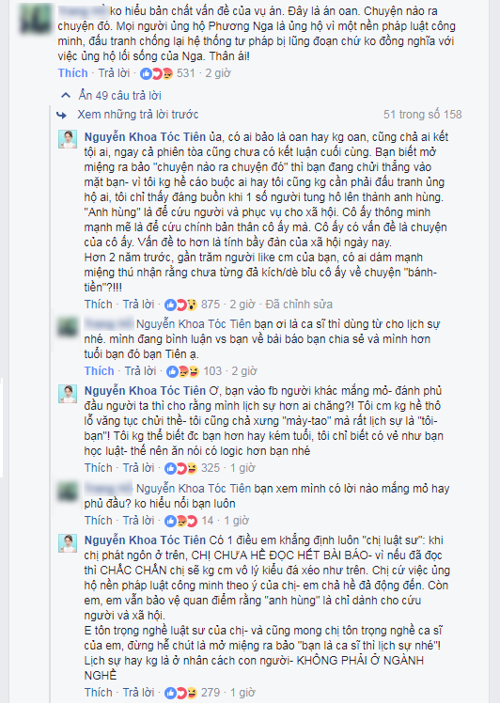The image size is (500, 704).
Task: Open reaction icons beside the 325 count
Action: [x=181, y=468]
